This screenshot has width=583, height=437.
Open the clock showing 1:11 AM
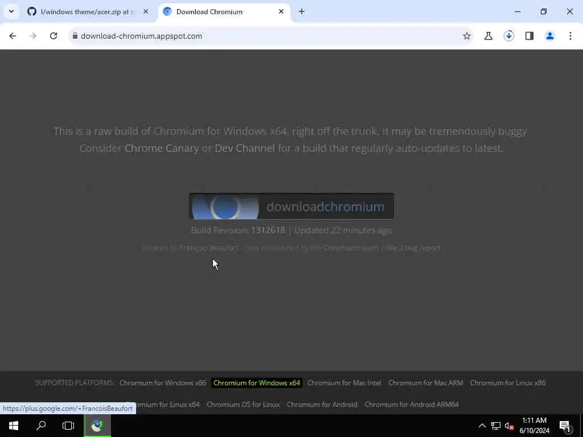pos(534,426)
